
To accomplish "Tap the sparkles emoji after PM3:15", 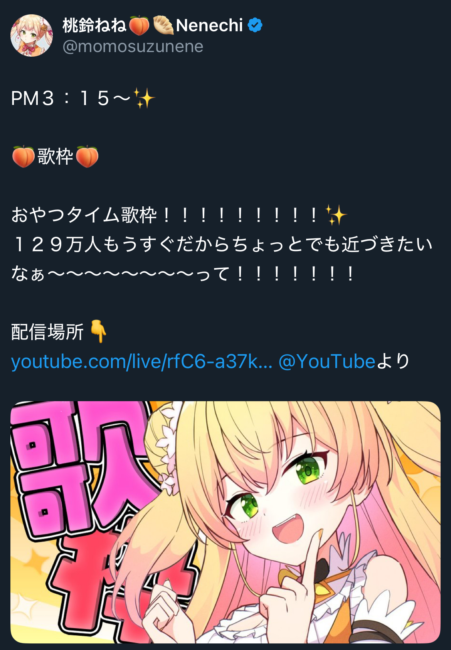I will click(x=144, y=98).
